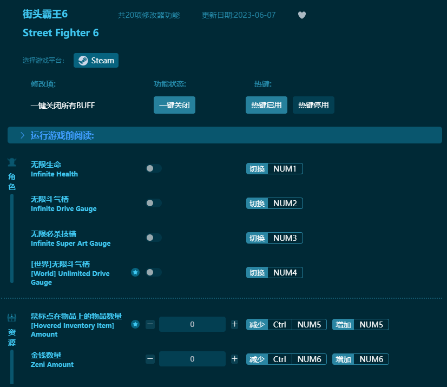Image resolution: width=447 pixels, height=387 pixels.
Task: Click the star beside Hovered Inventory Item Amount
Action: coord(135,324)
